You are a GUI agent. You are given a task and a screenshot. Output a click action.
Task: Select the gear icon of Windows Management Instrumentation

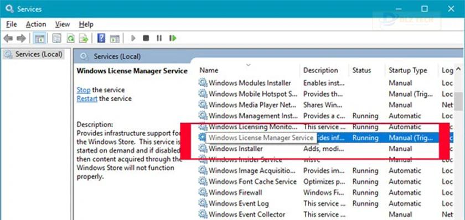click(x=203, y=116)
